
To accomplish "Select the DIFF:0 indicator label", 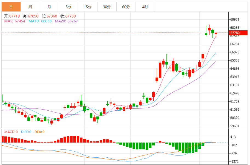I will [26, 132].
